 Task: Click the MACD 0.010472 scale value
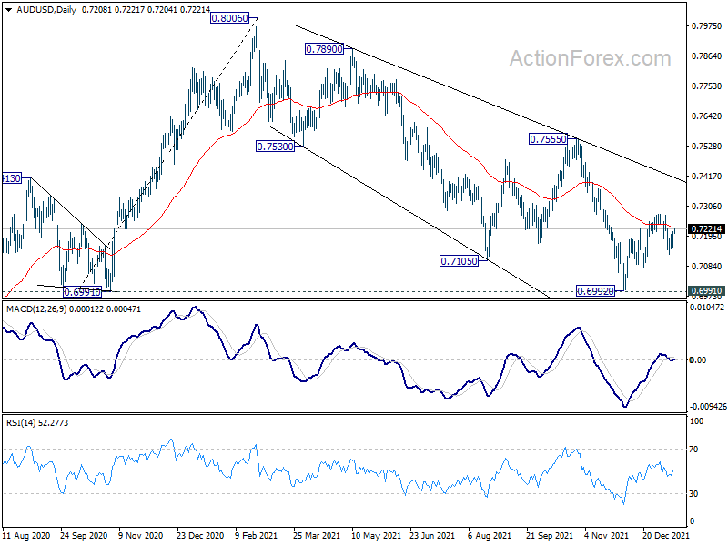707,308
